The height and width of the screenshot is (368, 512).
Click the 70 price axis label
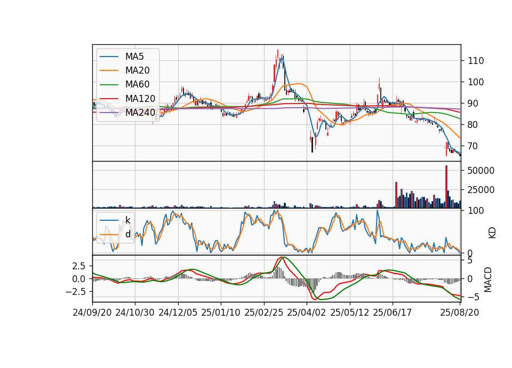point(473,146)
